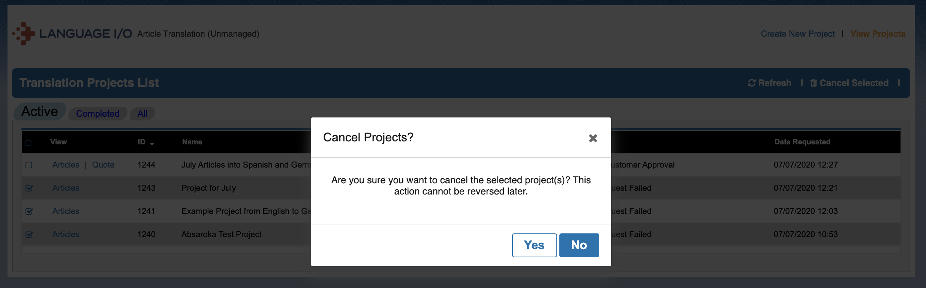Uncheck the Absaroka Test Project checkbox
The image size is (926, 288).
(x=29, y=235)
